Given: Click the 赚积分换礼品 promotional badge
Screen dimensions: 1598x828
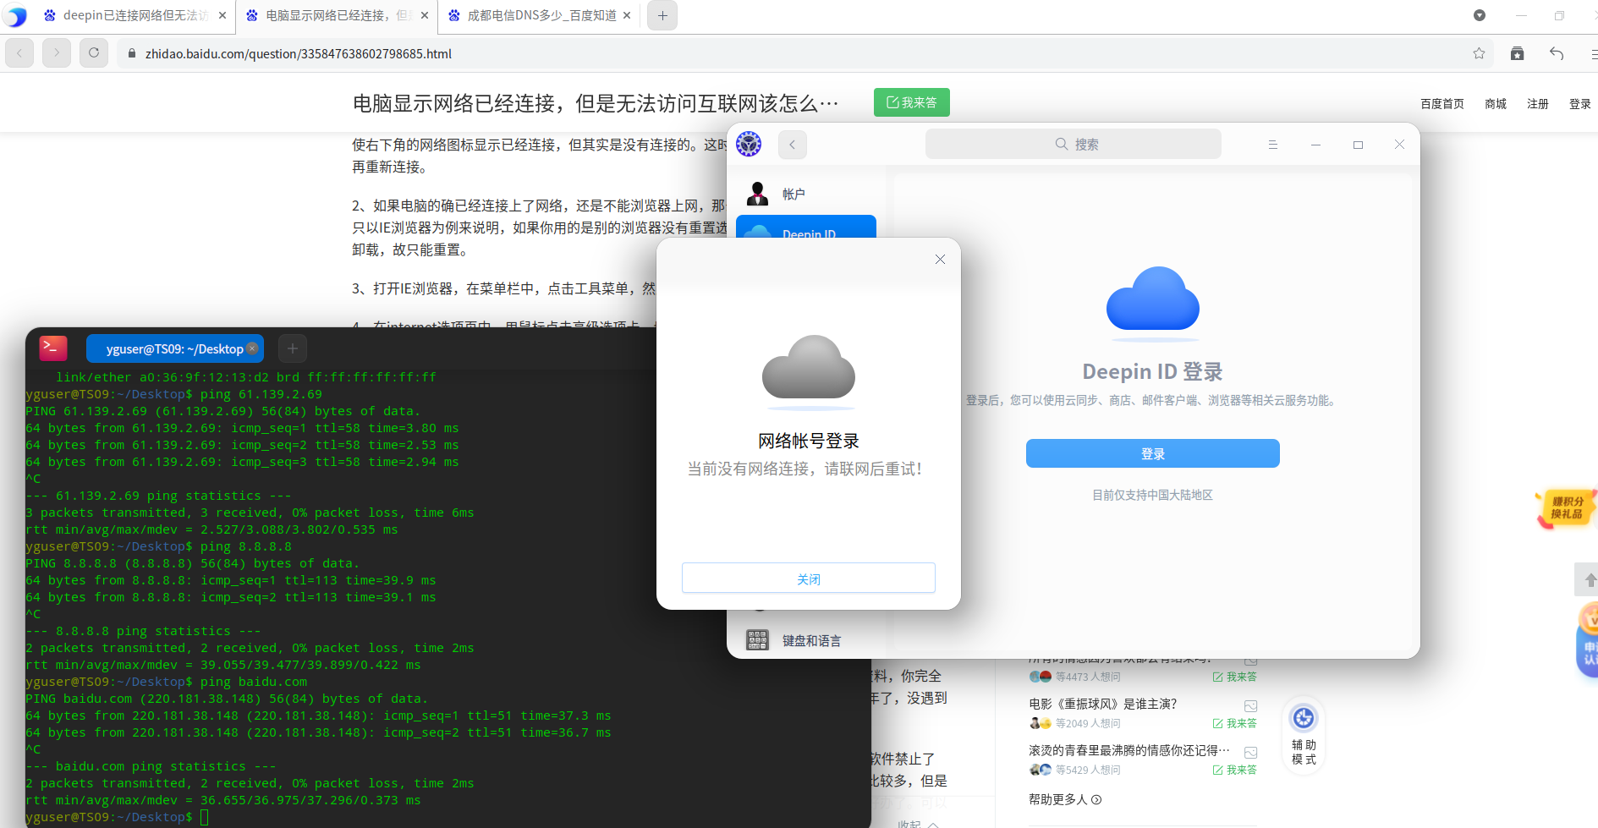Looking at the screenshot, I should click(x=1567, y=508).
